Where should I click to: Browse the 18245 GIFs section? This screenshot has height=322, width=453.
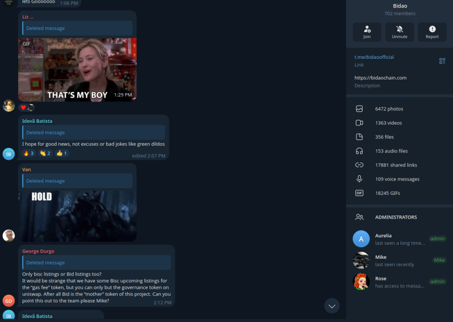(x=399, y=193)
